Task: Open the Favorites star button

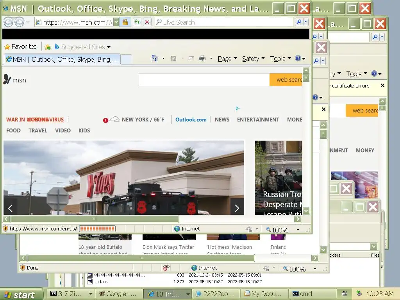Action: point(20,47)
